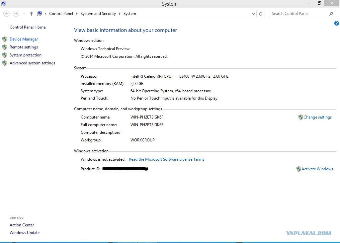Screen dimensions: 340x243
Task: Open Advanced system settings
Action: pos(32,63)
